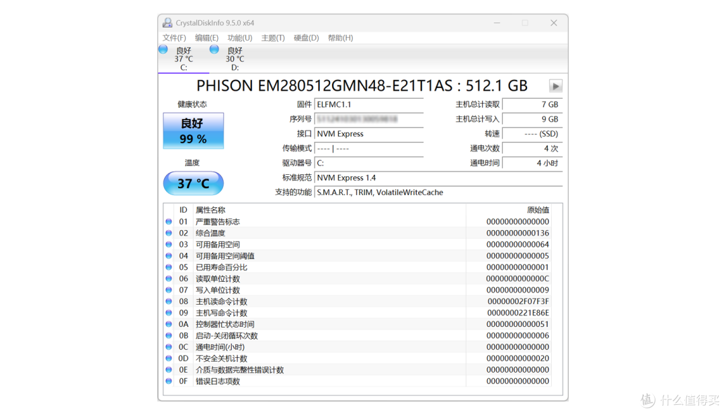The width and height of the screenshot is (726, 415).
Task: Click the blue status orb for D: drive
Action: pyautogui.click(x=214, y=50)
